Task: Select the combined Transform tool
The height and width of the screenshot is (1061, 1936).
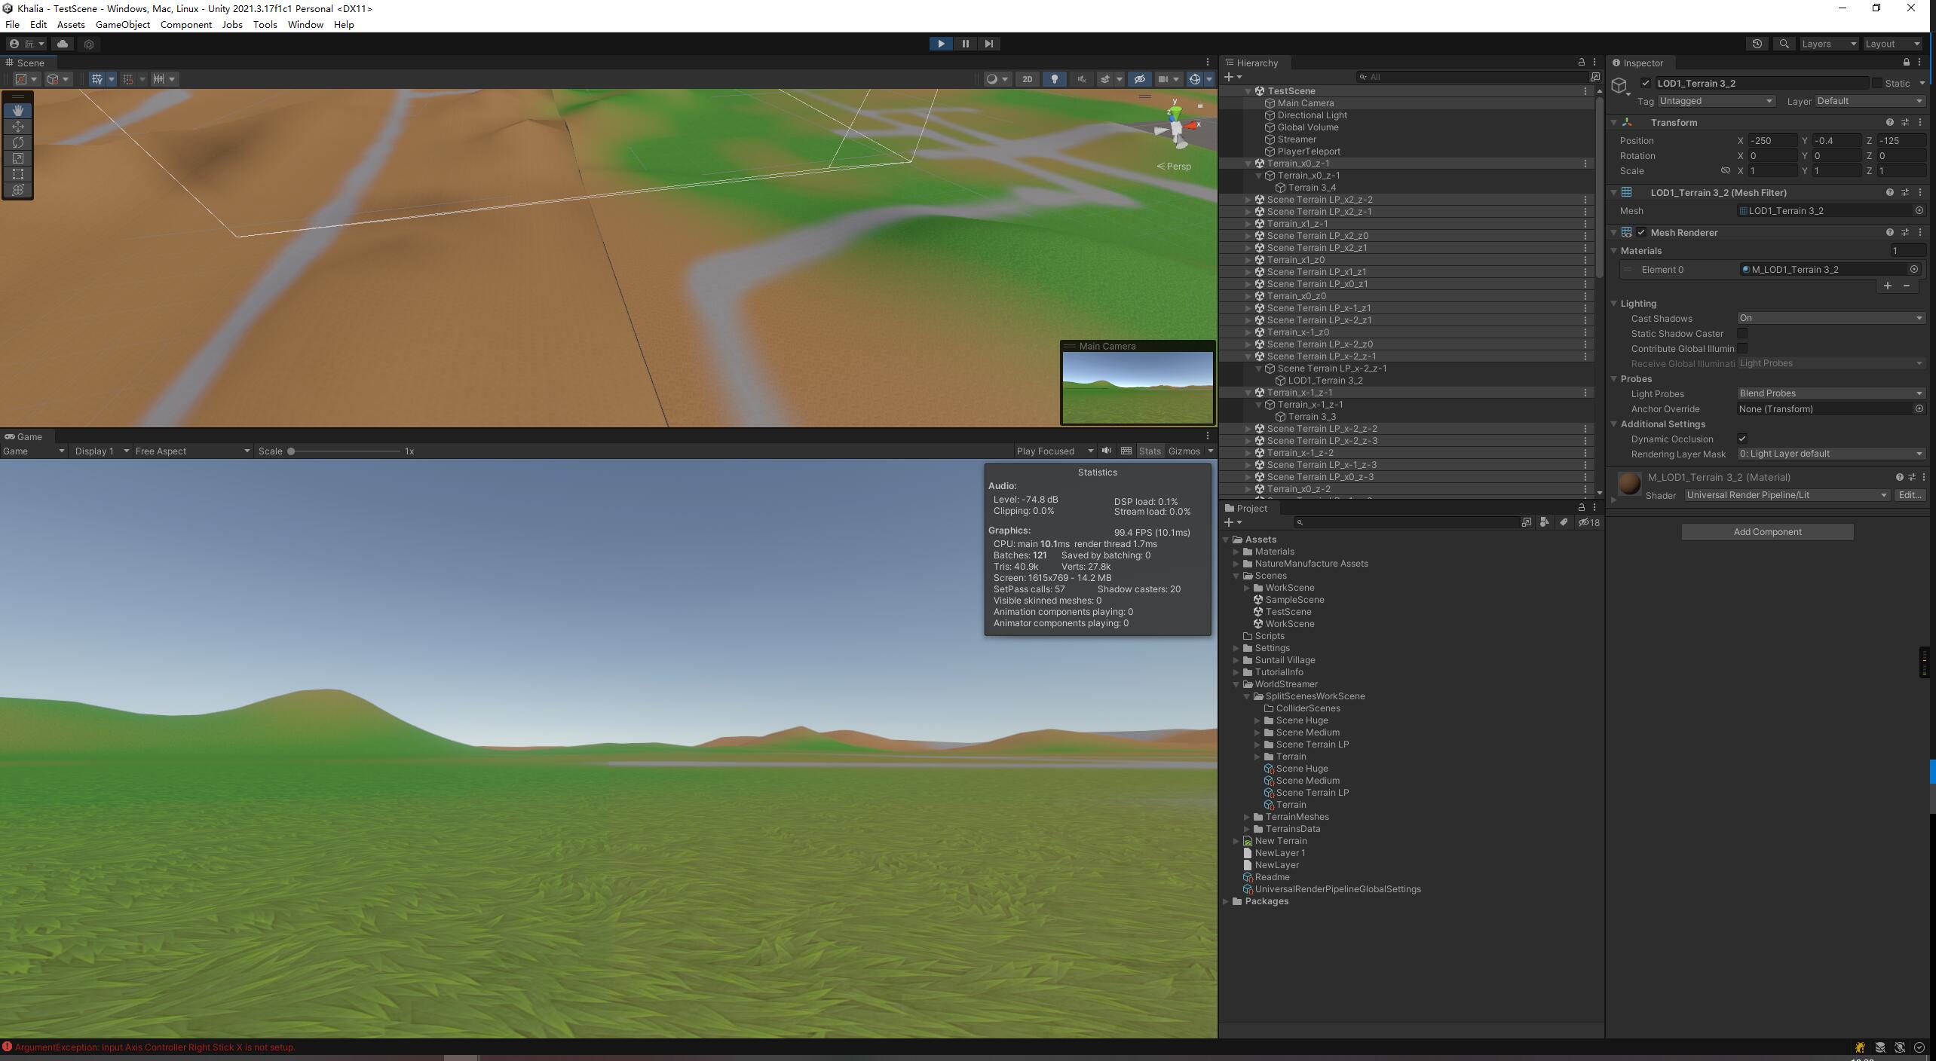Action: (18, 190)
